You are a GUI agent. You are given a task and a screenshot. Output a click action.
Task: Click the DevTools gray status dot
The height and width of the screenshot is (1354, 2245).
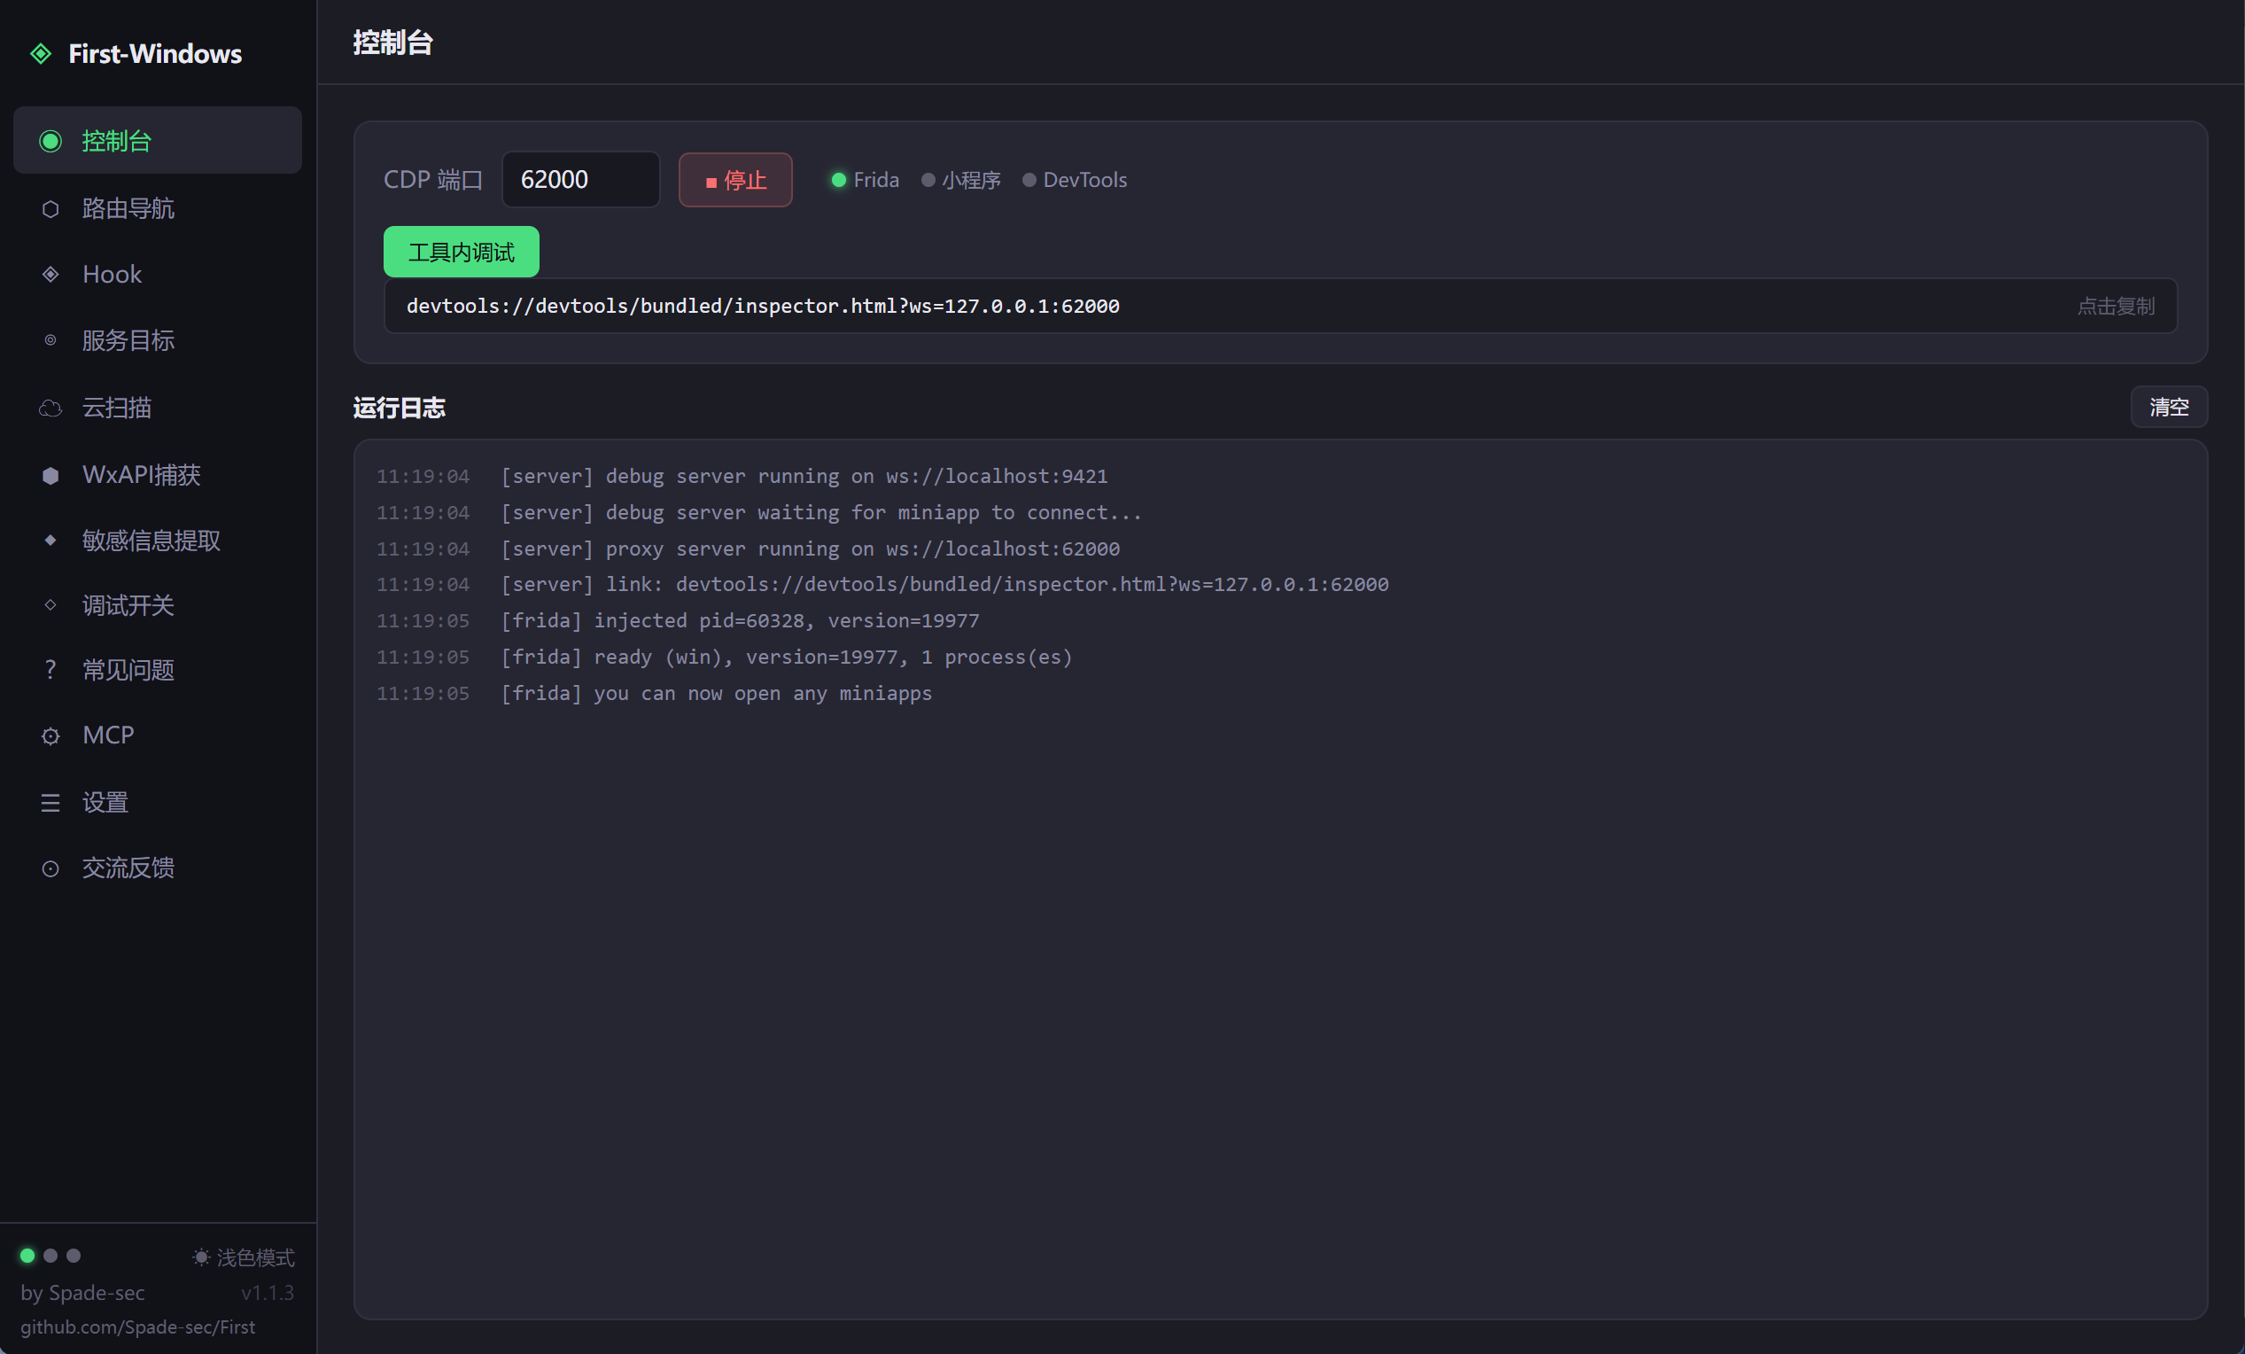coord(1029,181)
